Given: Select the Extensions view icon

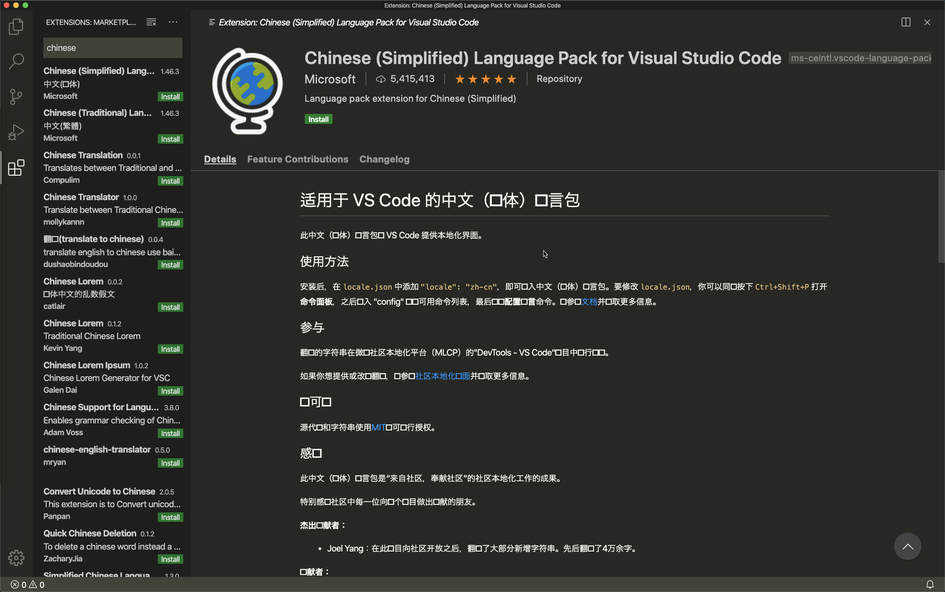Looking at the screenshot, I should point(16,168).
